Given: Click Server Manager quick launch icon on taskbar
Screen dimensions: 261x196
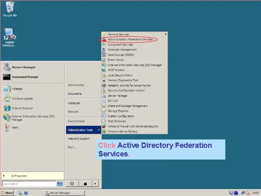Looking at the screenshot, I should [20, 193].
